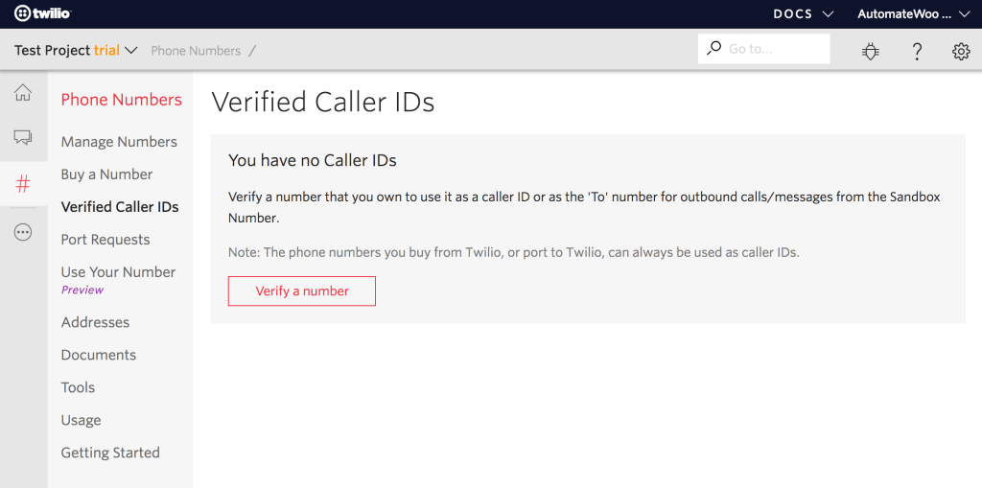Open All Products ellipsis icon
The width and height of the screenshot is (982, 488).
point(23,232)
